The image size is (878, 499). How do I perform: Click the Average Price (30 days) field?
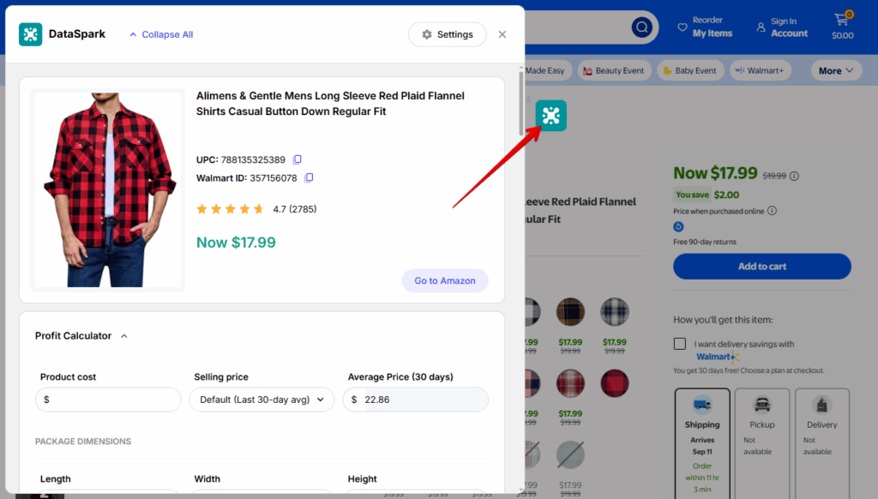pyautogui.click(x=416, y=400)
